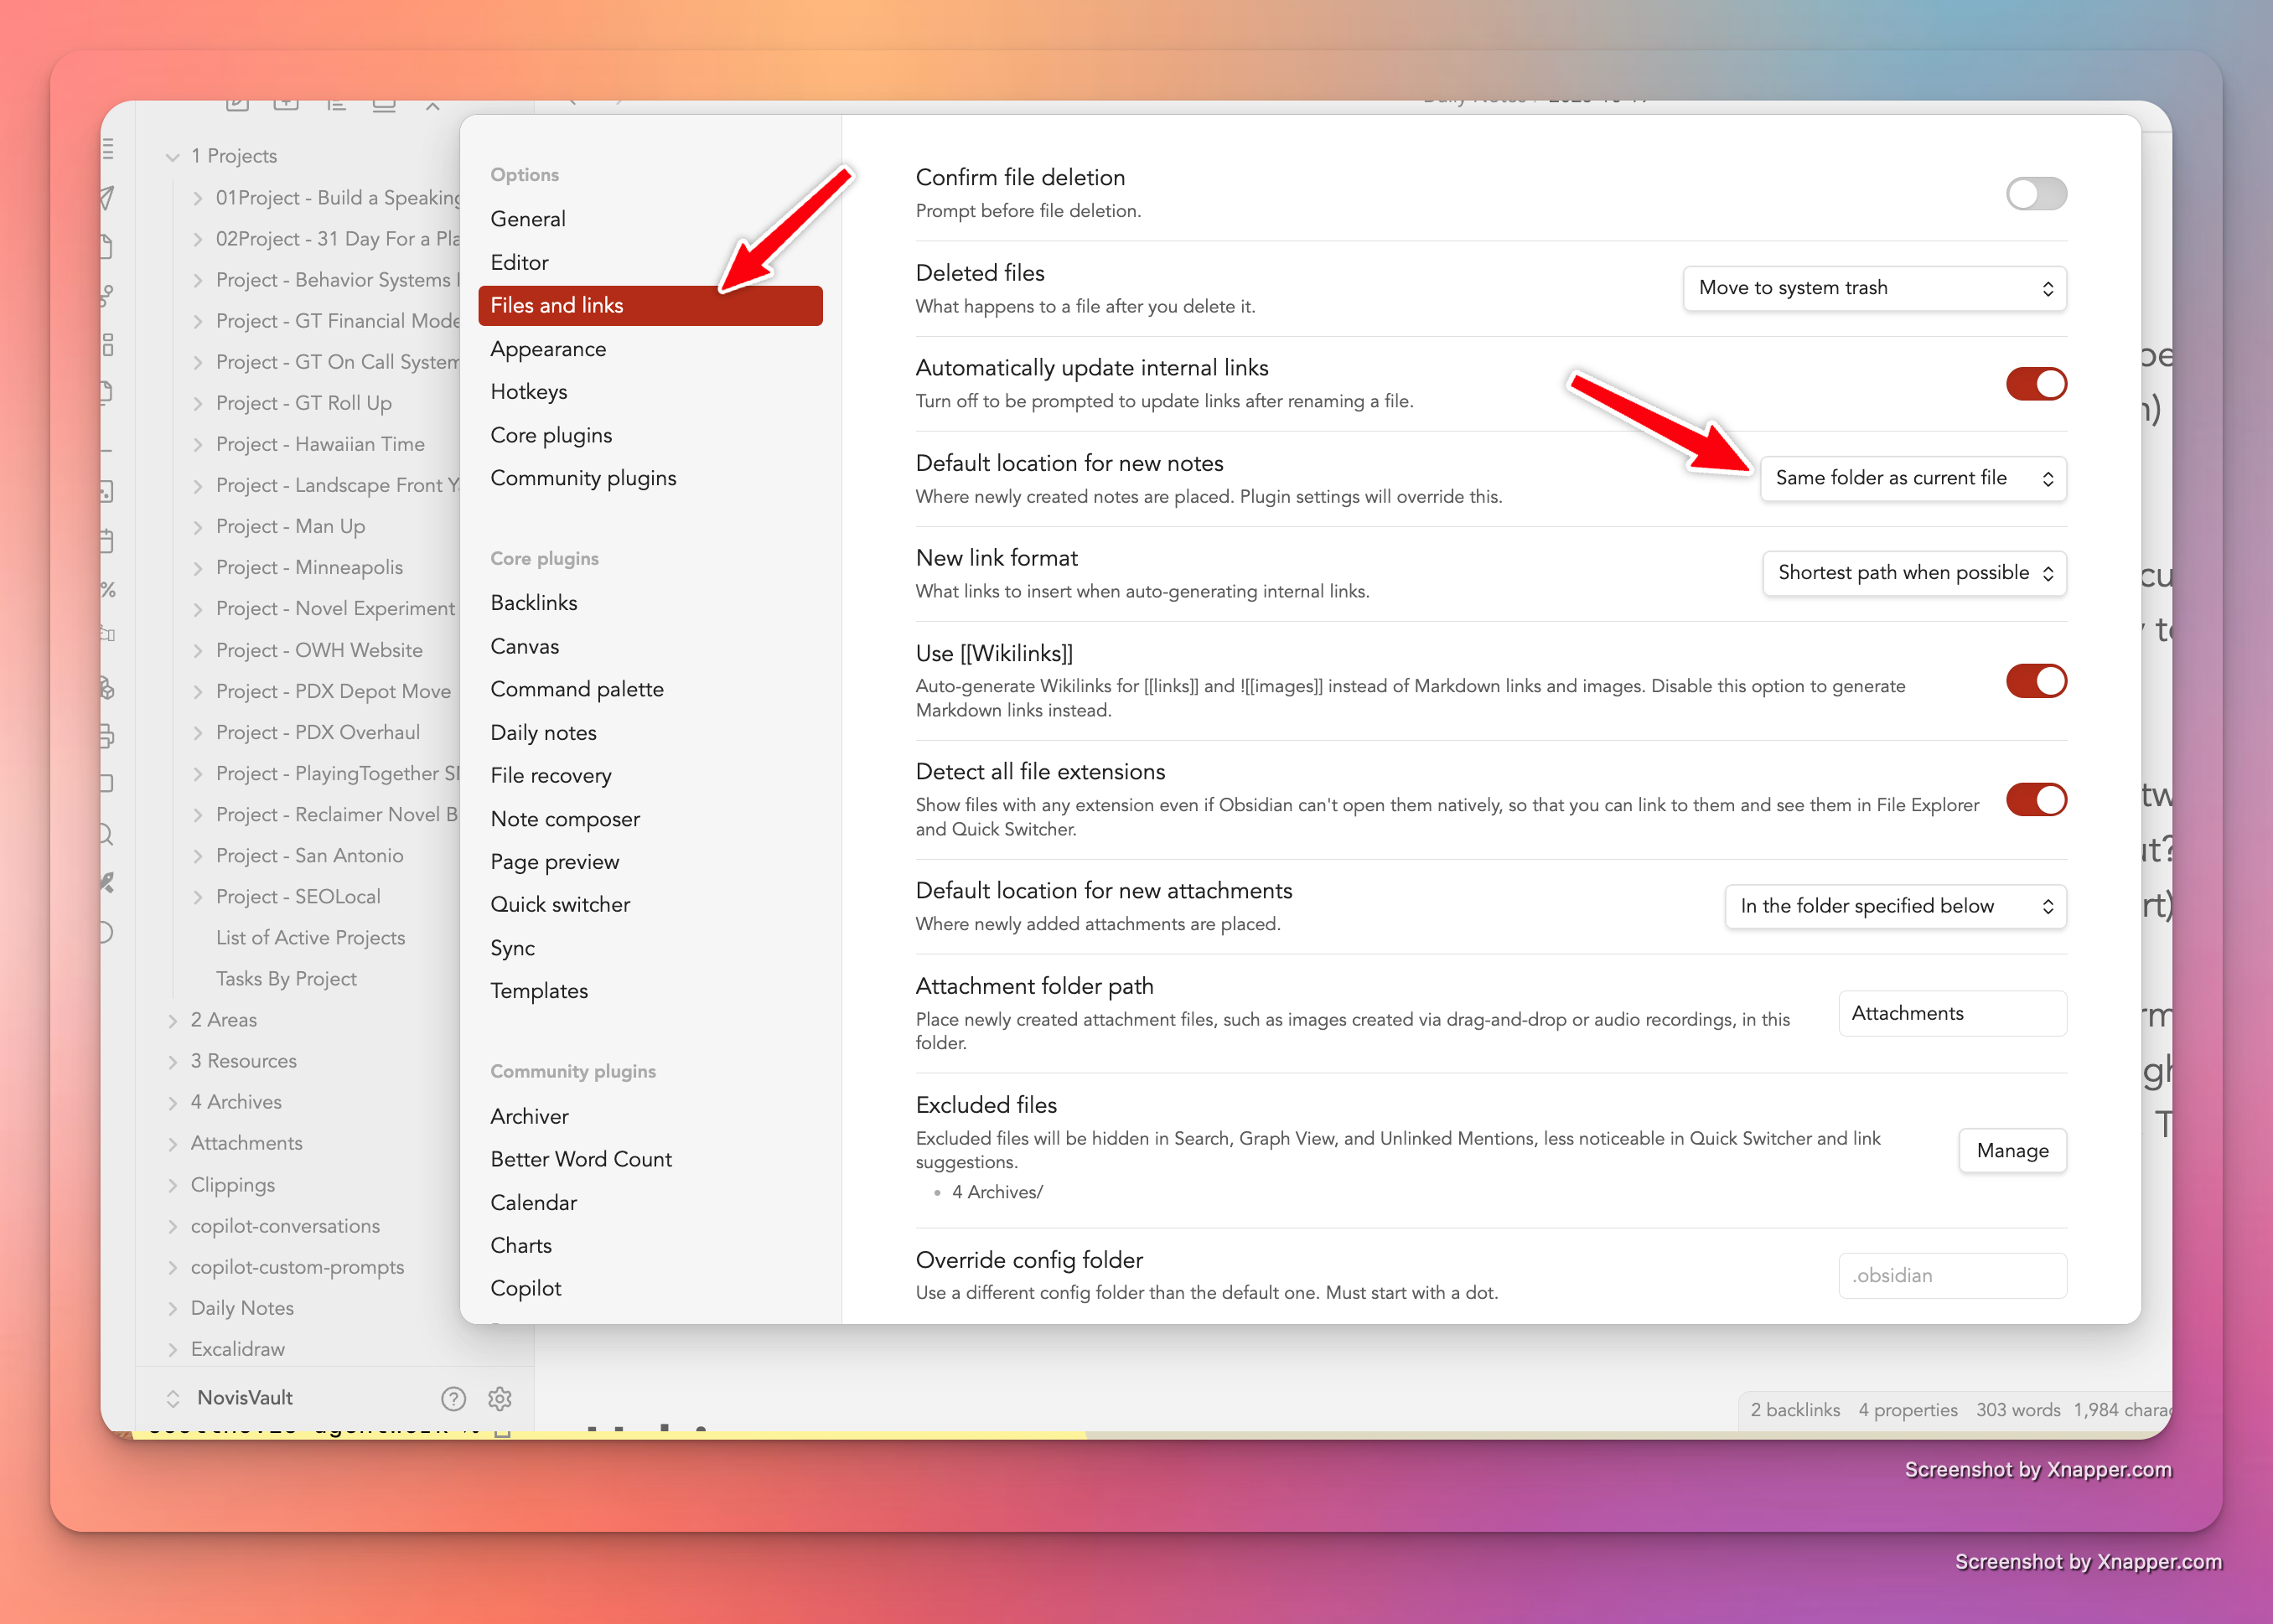This screenshot has width=2273, height=1624.
Task: Click the Attachment folder path field
Action: 1951,1014
